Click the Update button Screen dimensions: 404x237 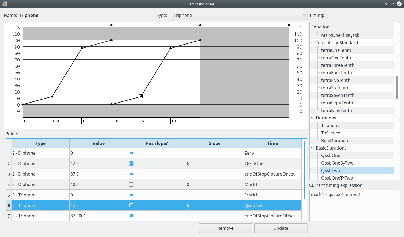click(x=281, y=228)
